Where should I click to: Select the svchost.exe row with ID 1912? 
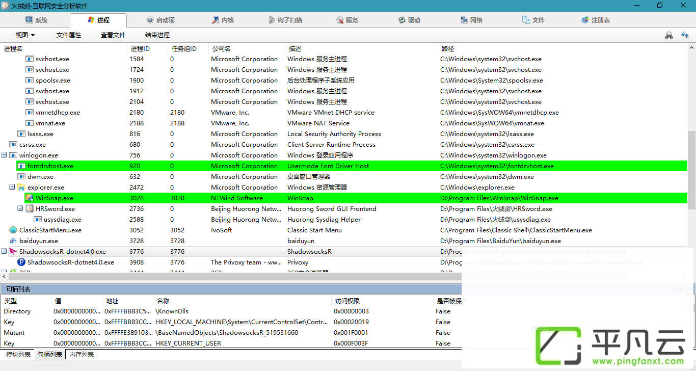(x=344, y=91)
